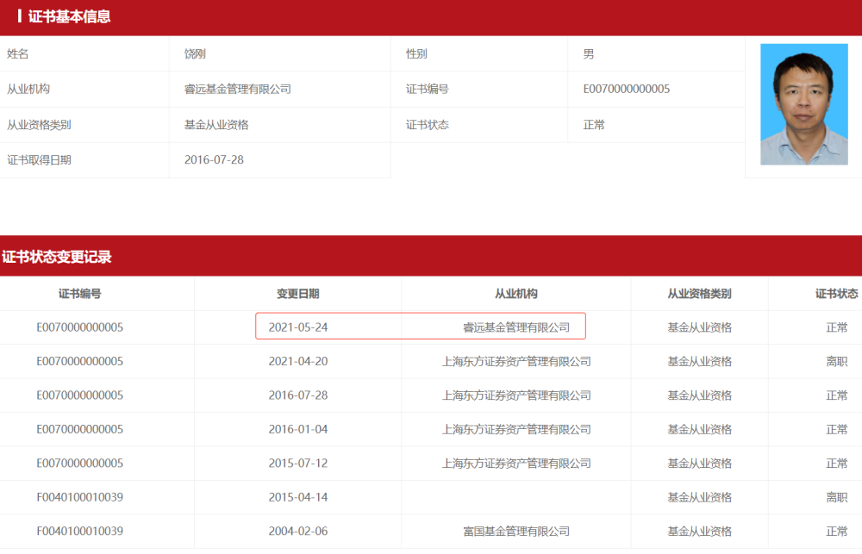The image size is (862, 554).
Task: Click the 证书状态变更记录 section heading
Action: (56, 257)
